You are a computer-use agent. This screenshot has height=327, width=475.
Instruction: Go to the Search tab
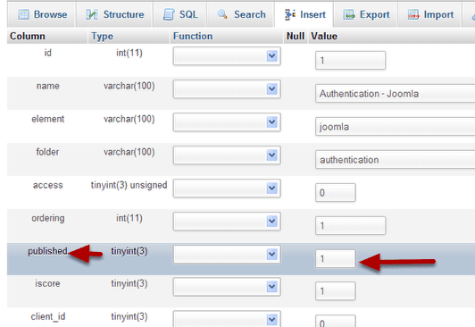(x=241, y=14)
